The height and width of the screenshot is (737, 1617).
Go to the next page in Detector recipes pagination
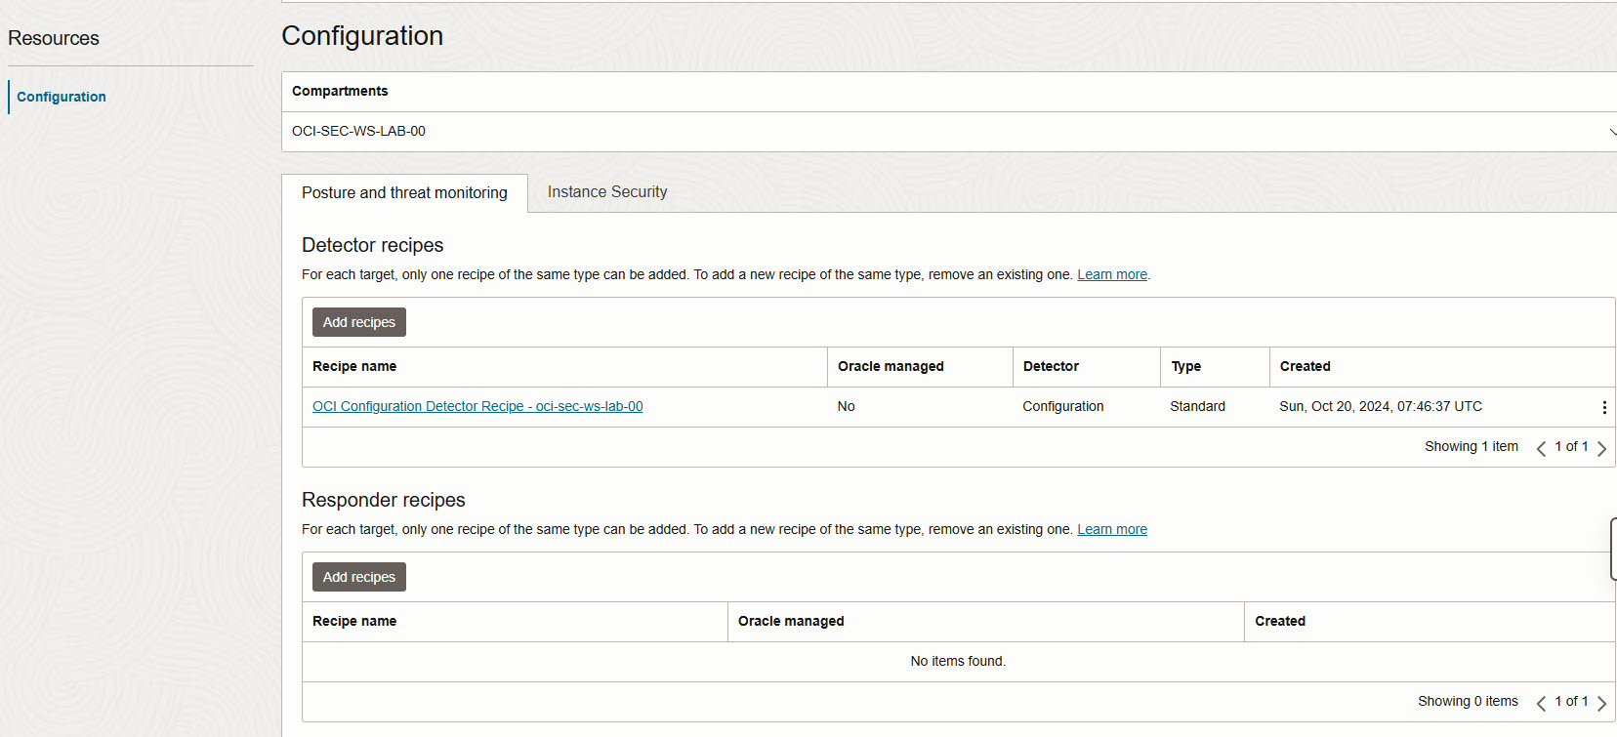(1601, 448)
